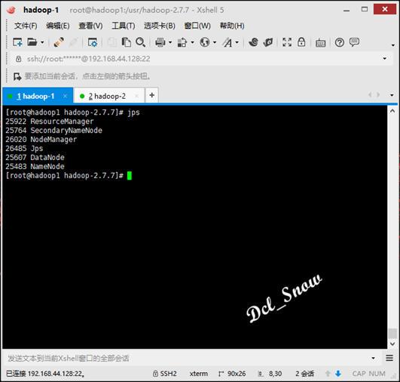Click the Find magnifier icon
400x382 pixels.
[140, 42]
